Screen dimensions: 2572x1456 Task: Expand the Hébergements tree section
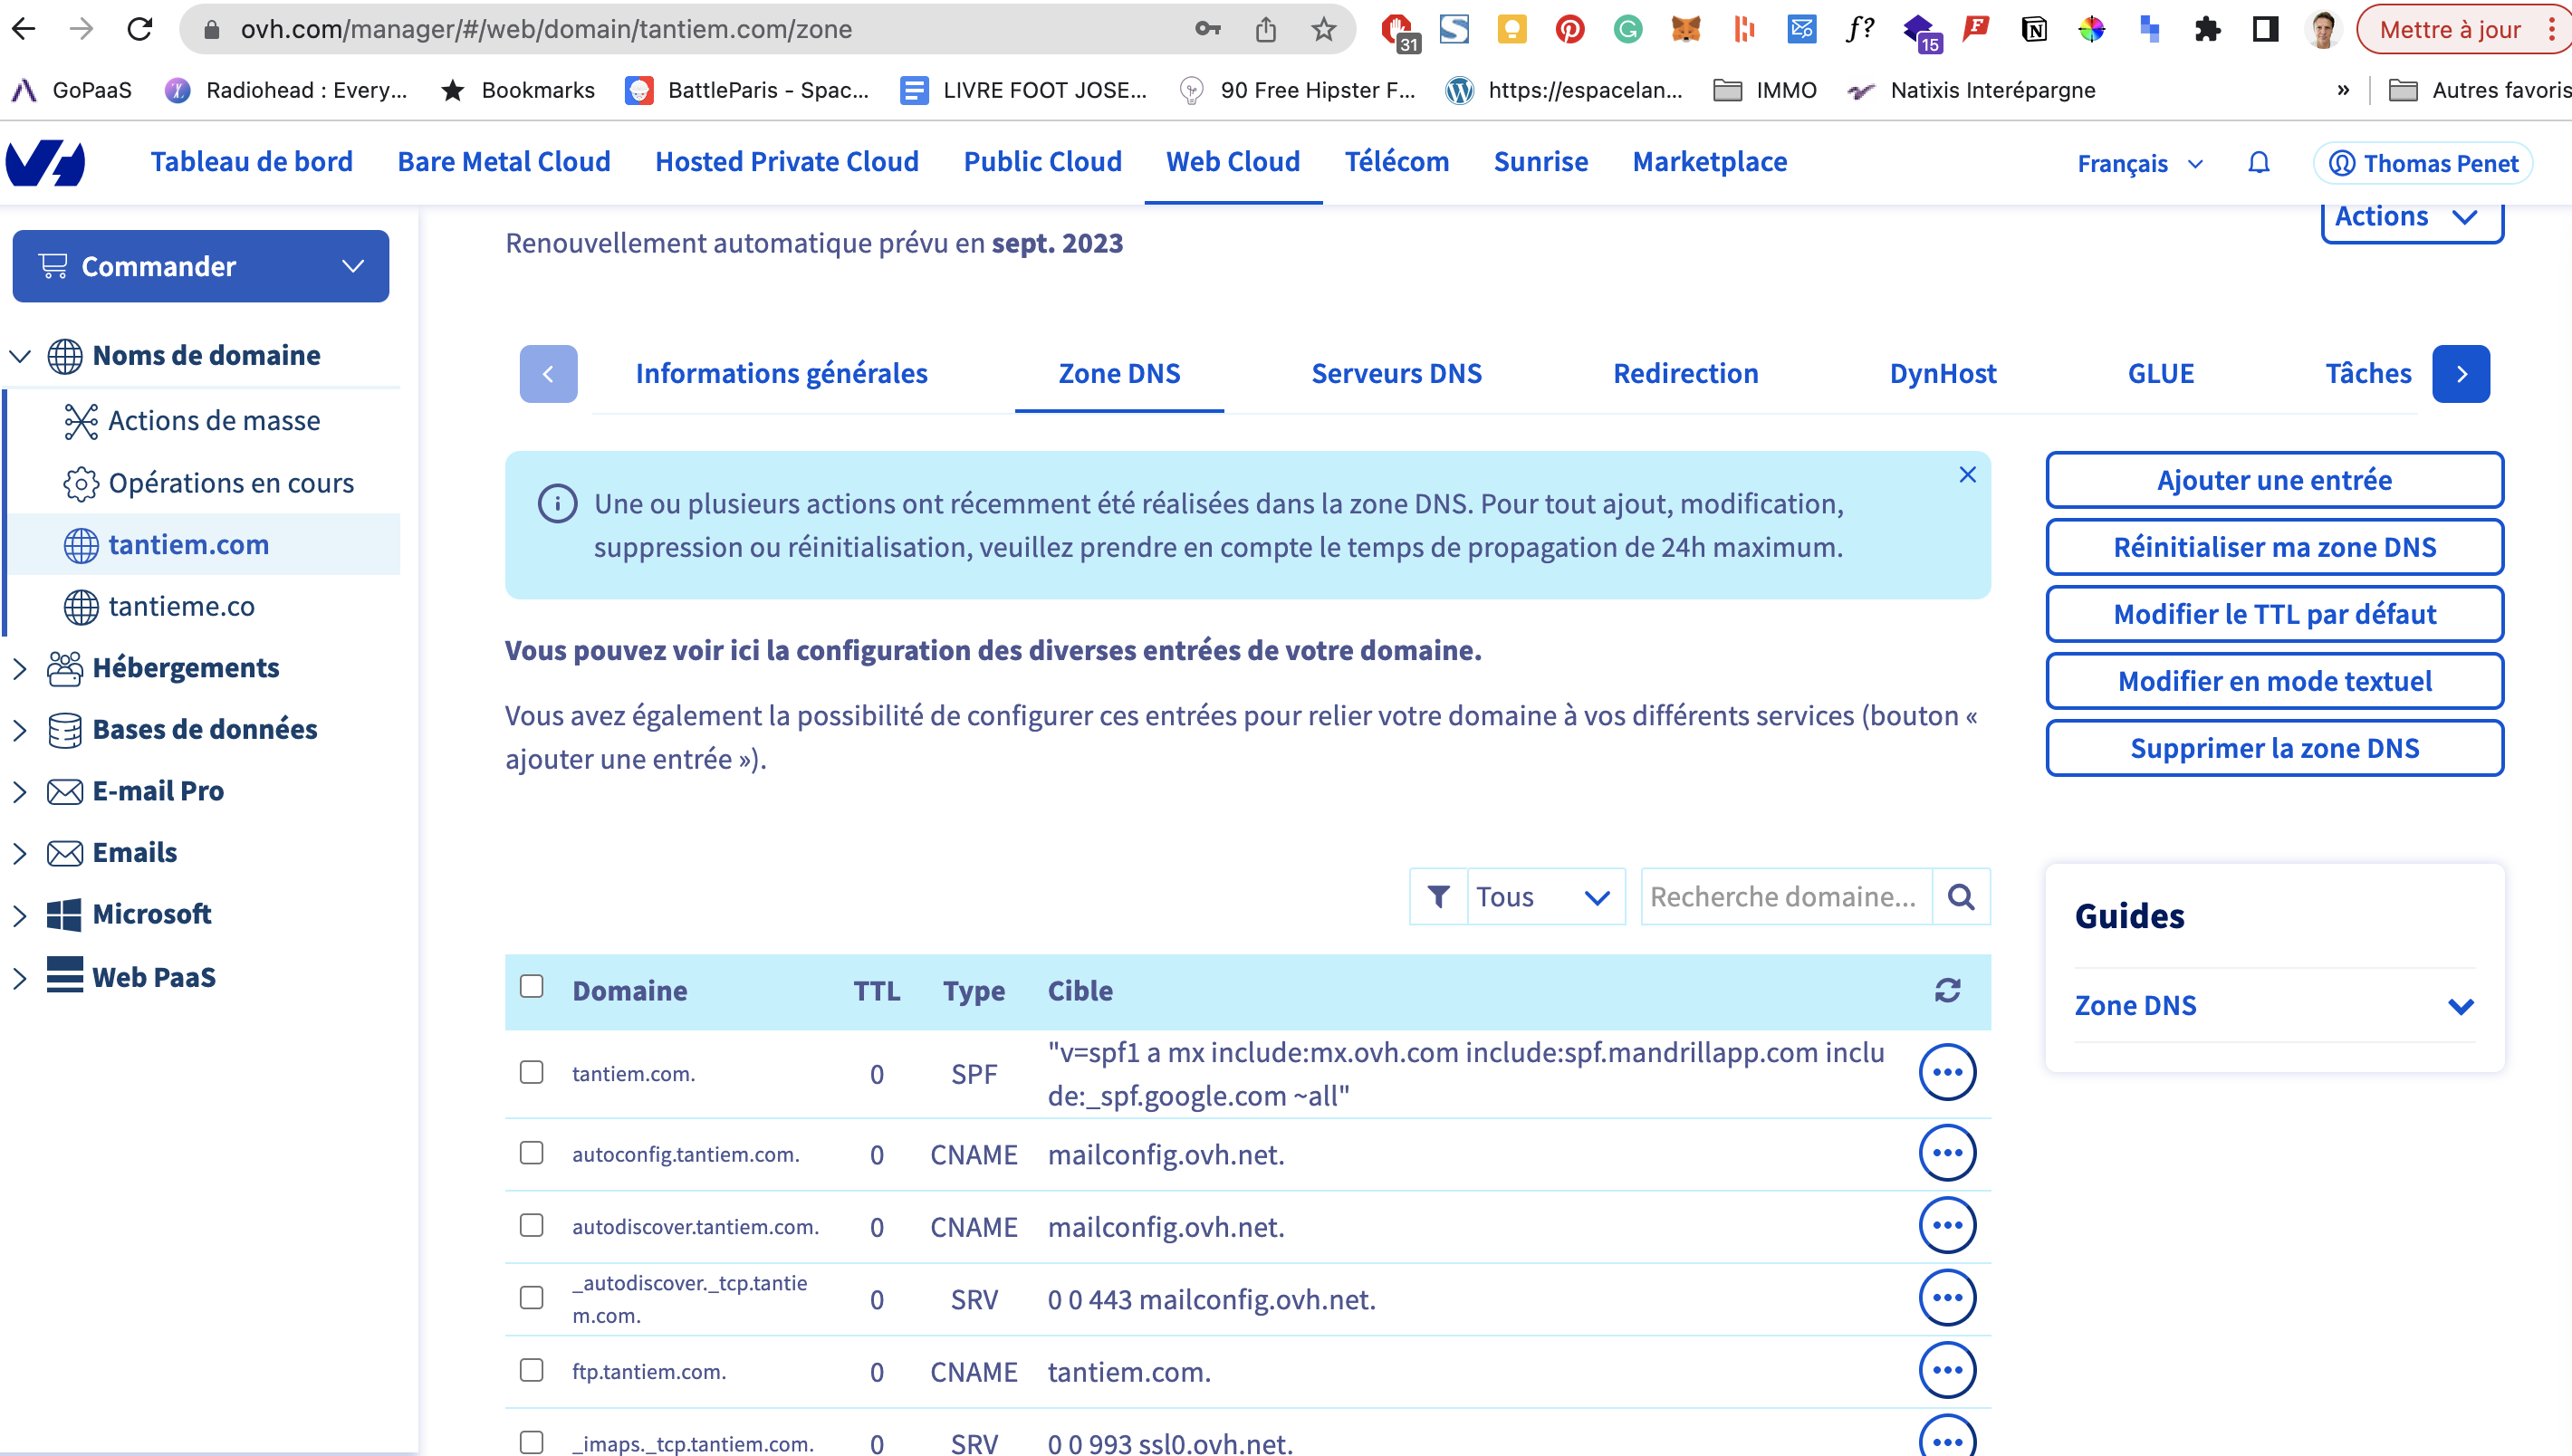point(19,667)
